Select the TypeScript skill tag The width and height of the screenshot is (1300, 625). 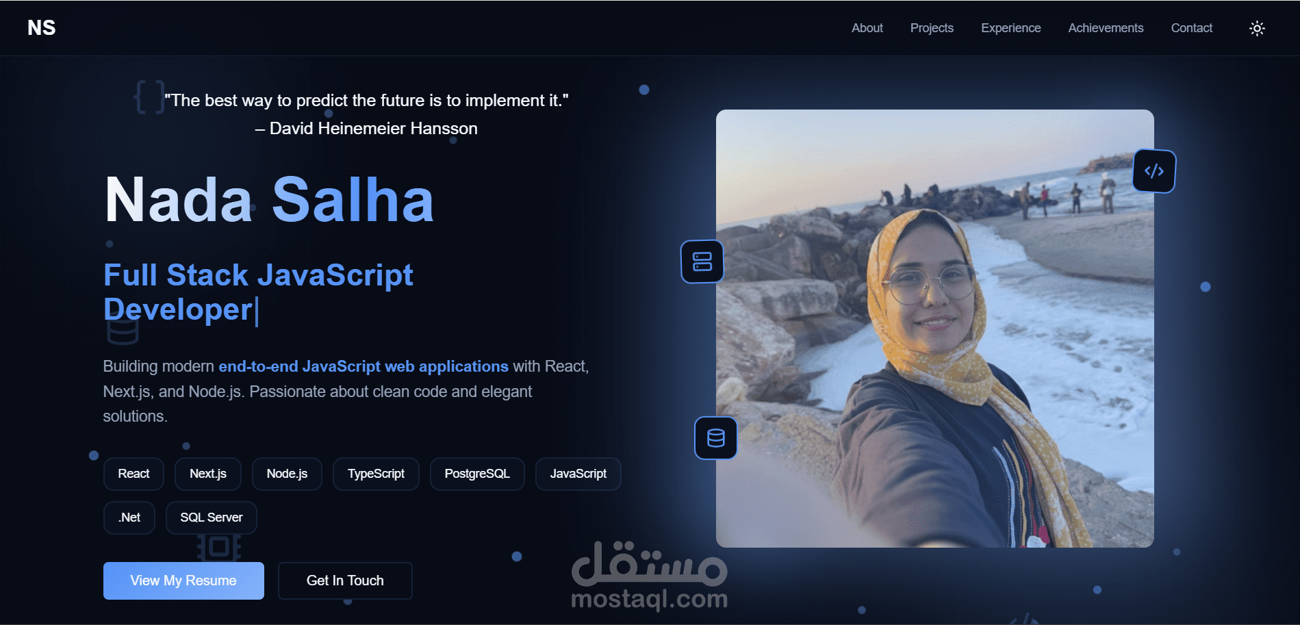point(375,473)
